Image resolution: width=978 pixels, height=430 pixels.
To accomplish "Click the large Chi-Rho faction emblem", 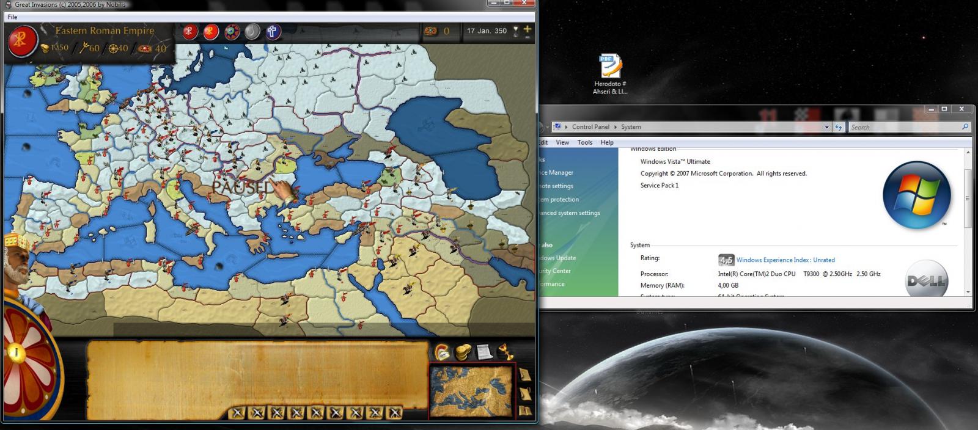I will tap(23, 40).
